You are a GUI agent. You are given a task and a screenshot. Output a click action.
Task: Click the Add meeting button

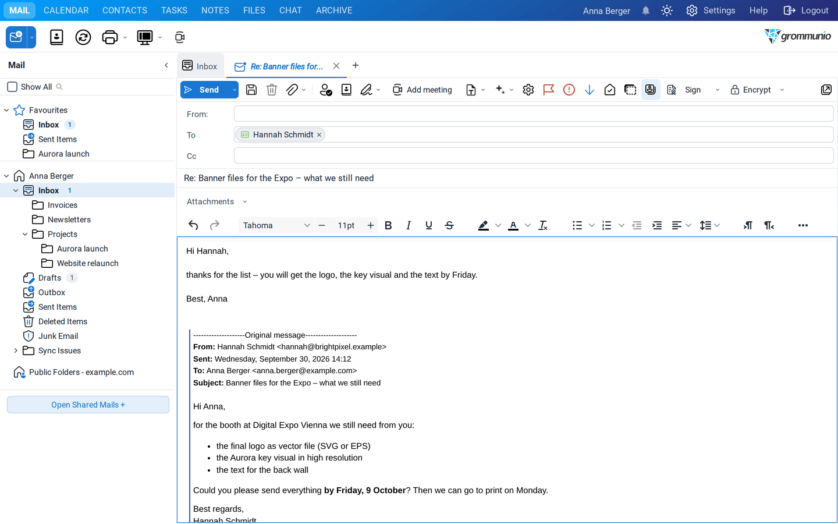tap(422, 90)
